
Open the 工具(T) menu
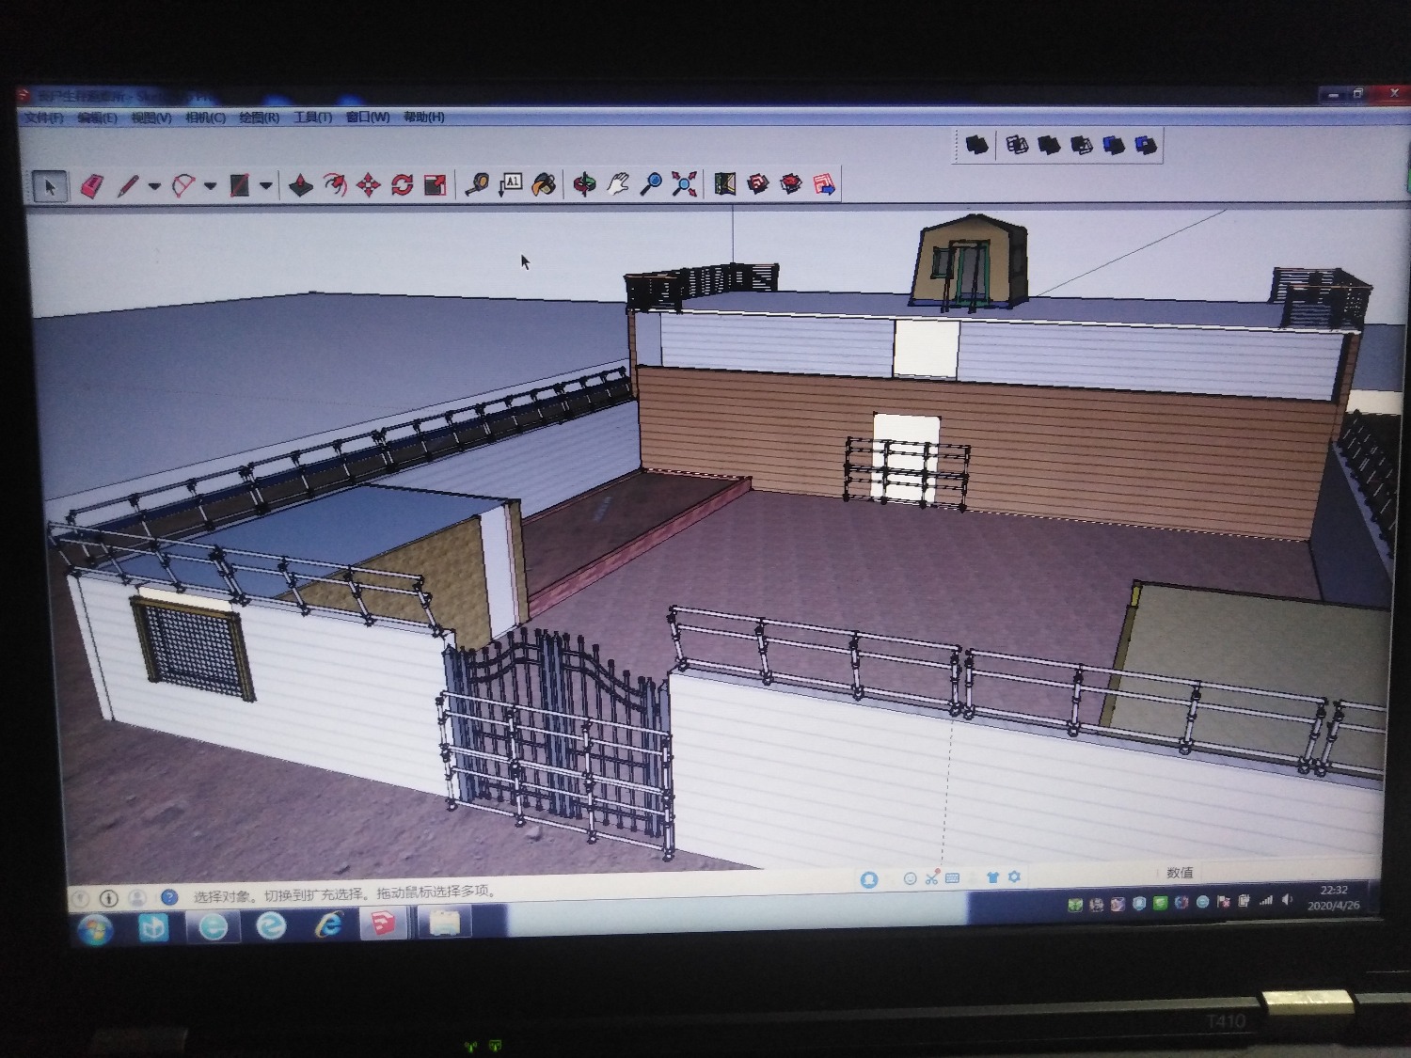312,117
